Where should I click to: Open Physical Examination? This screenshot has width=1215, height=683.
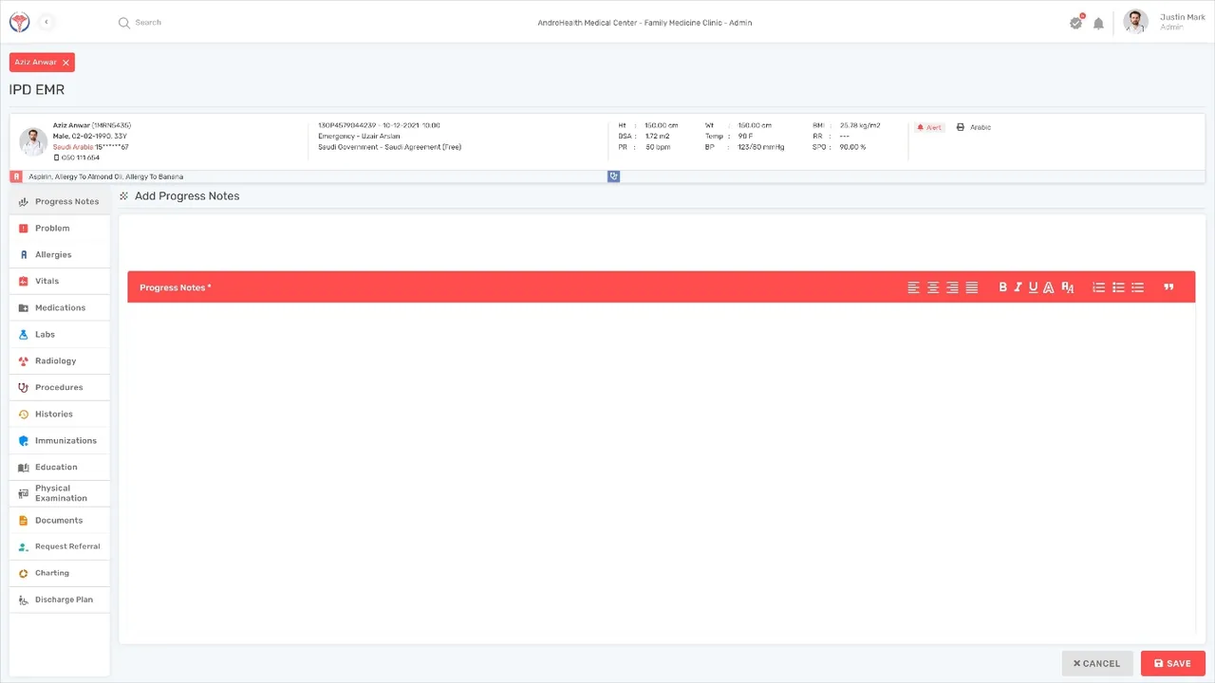tap(59, 493)
